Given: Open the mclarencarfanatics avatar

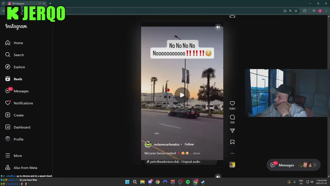Looking at the screenshot, I should tap(148, 144).
